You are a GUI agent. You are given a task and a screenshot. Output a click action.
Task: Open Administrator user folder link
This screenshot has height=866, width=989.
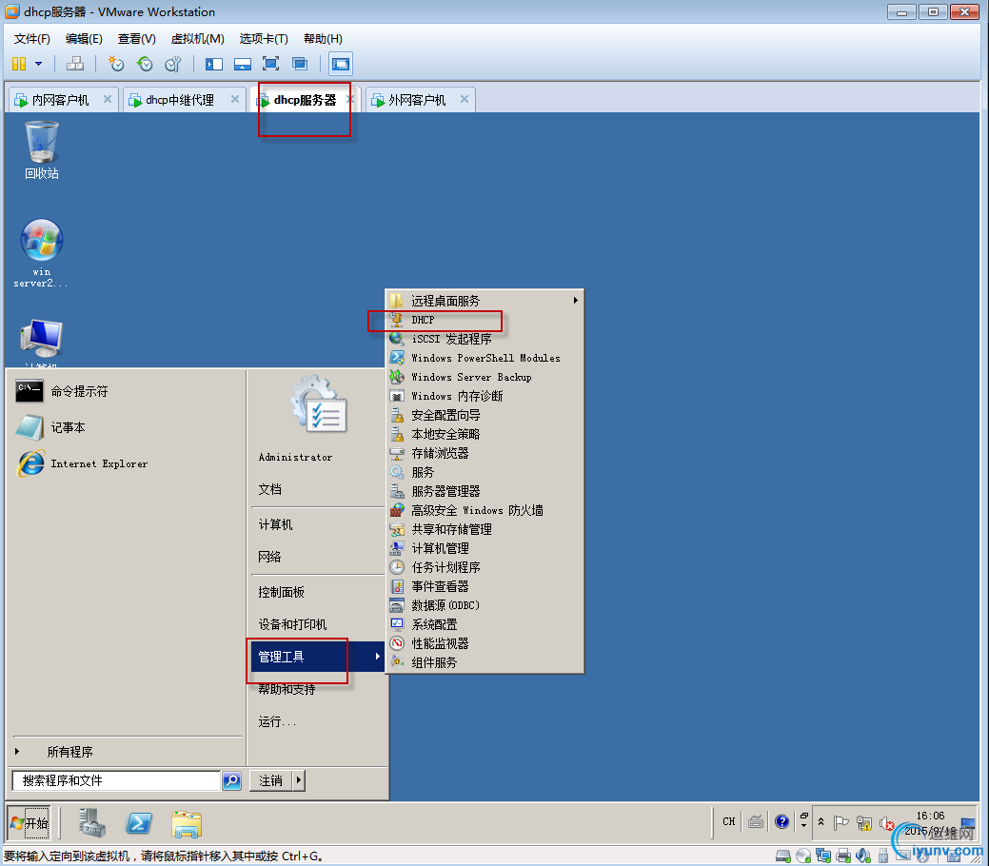(x=295, y=458)
